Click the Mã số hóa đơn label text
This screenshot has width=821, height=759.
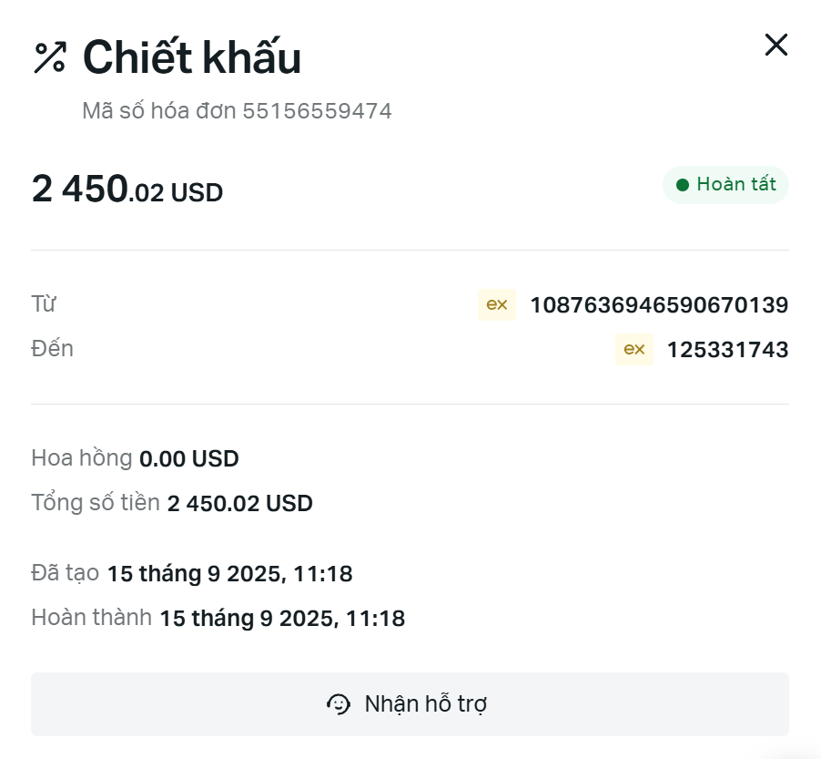tap(159, 111)
